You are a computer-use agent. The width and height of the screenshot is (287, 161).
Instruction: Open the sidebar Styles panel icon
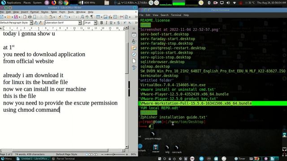pyautogui.click(x=134, y=42)
